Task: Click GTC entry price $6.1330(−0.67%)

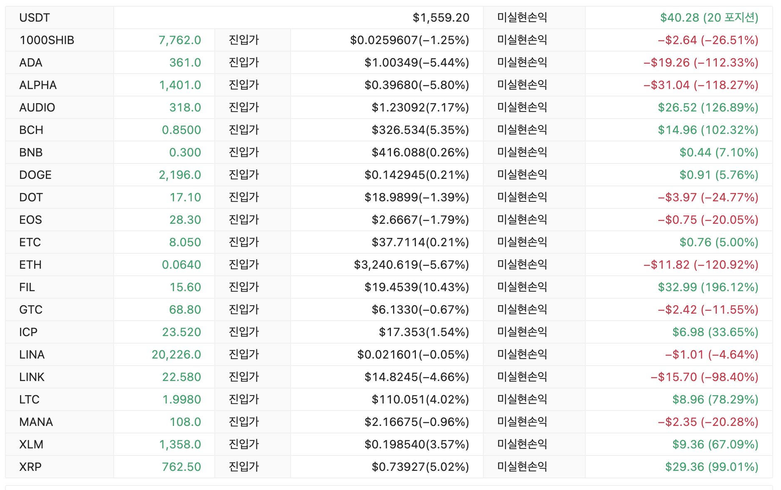Action: (x=420, y=309)
